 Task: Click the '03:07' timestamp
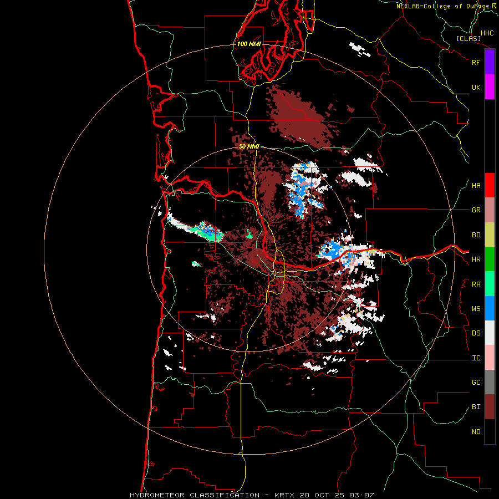[363, 495]
